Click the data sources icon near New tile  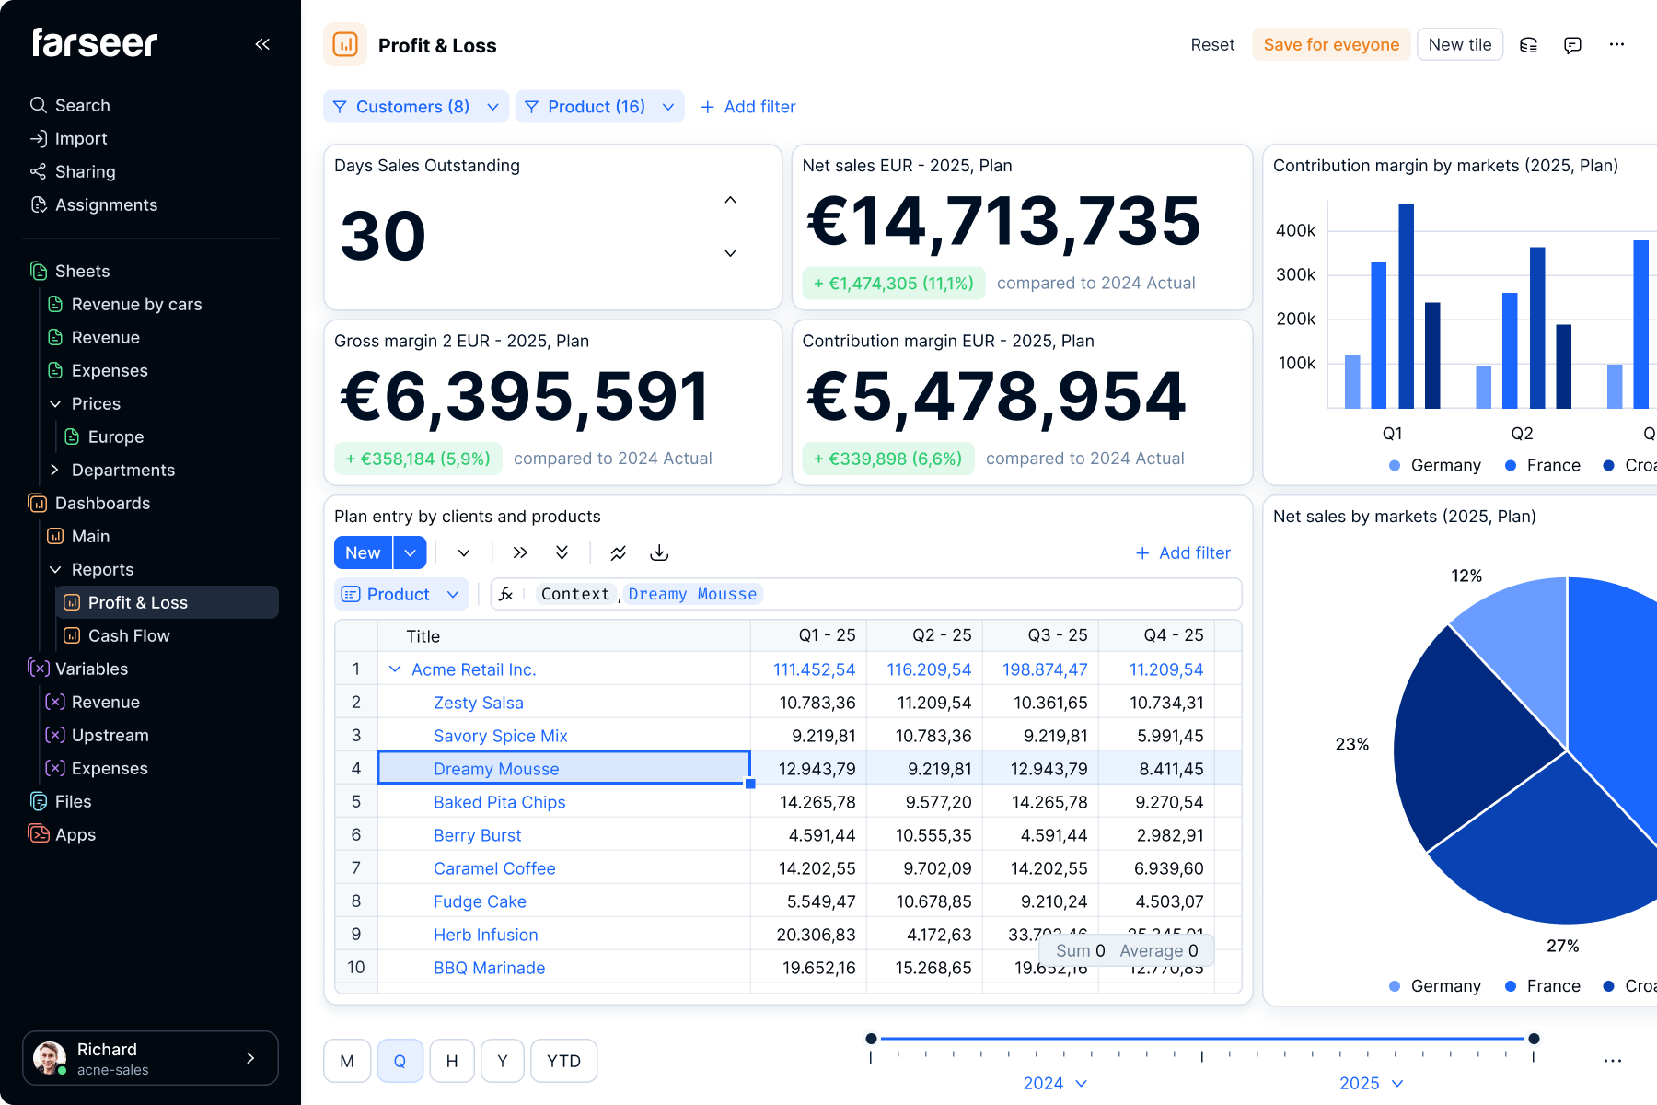click(1529, 44)
